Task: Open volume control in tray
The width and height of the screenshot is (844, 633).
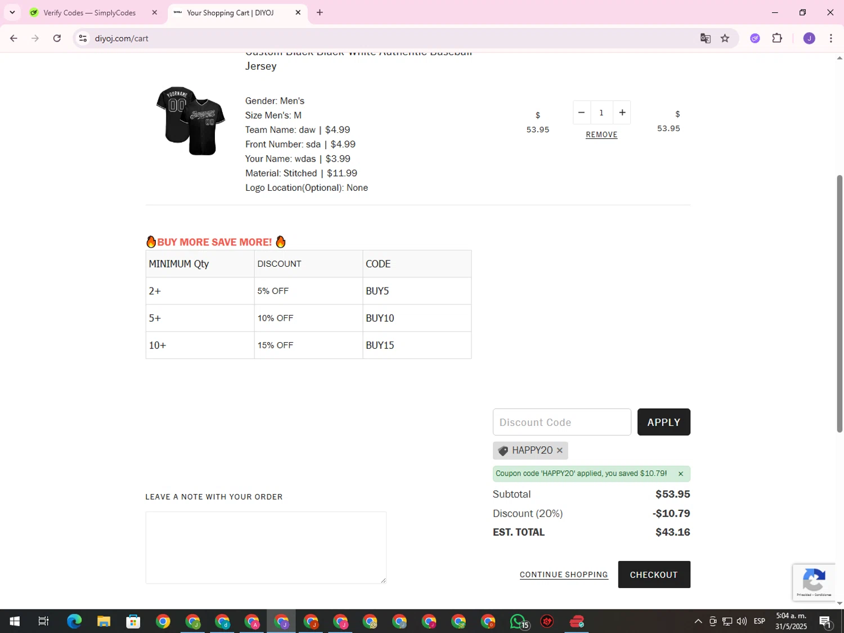Action: click(x=742, y=621)
